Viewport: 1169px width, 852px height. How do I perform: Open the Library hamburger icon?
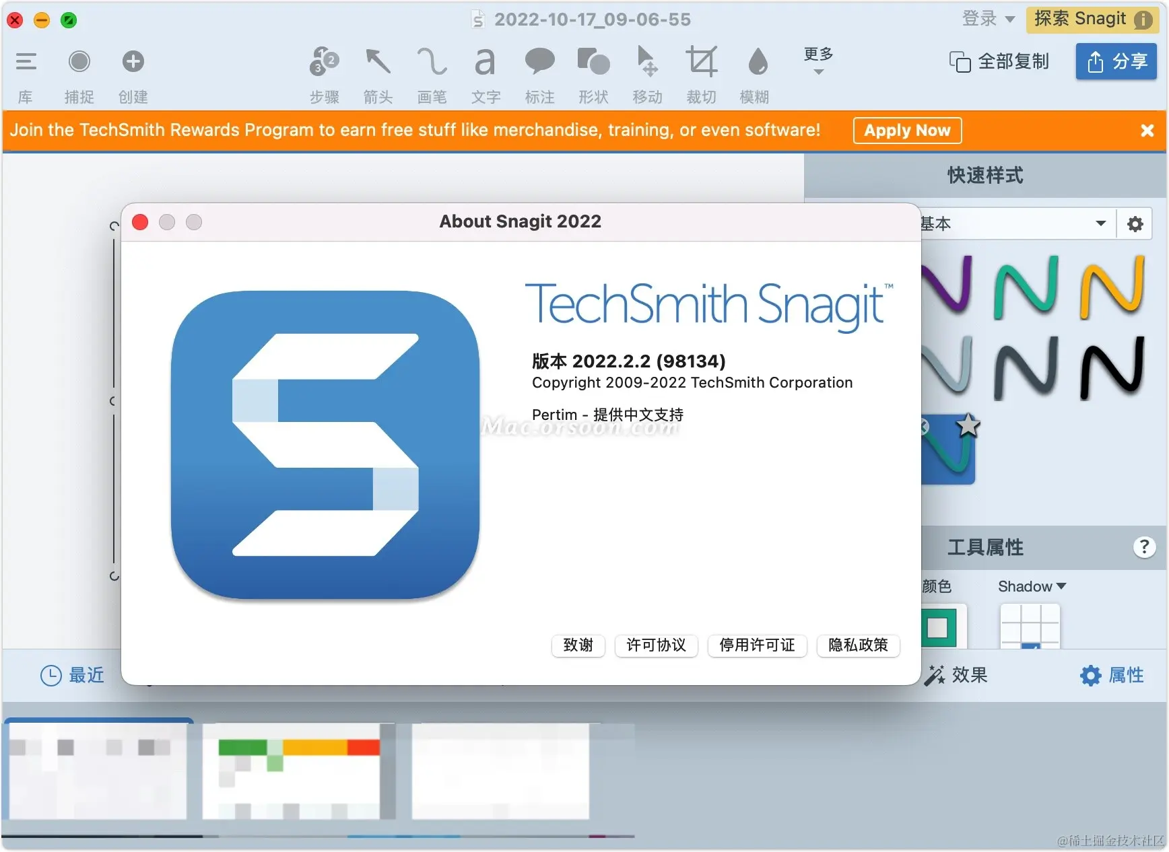(26, 62)
